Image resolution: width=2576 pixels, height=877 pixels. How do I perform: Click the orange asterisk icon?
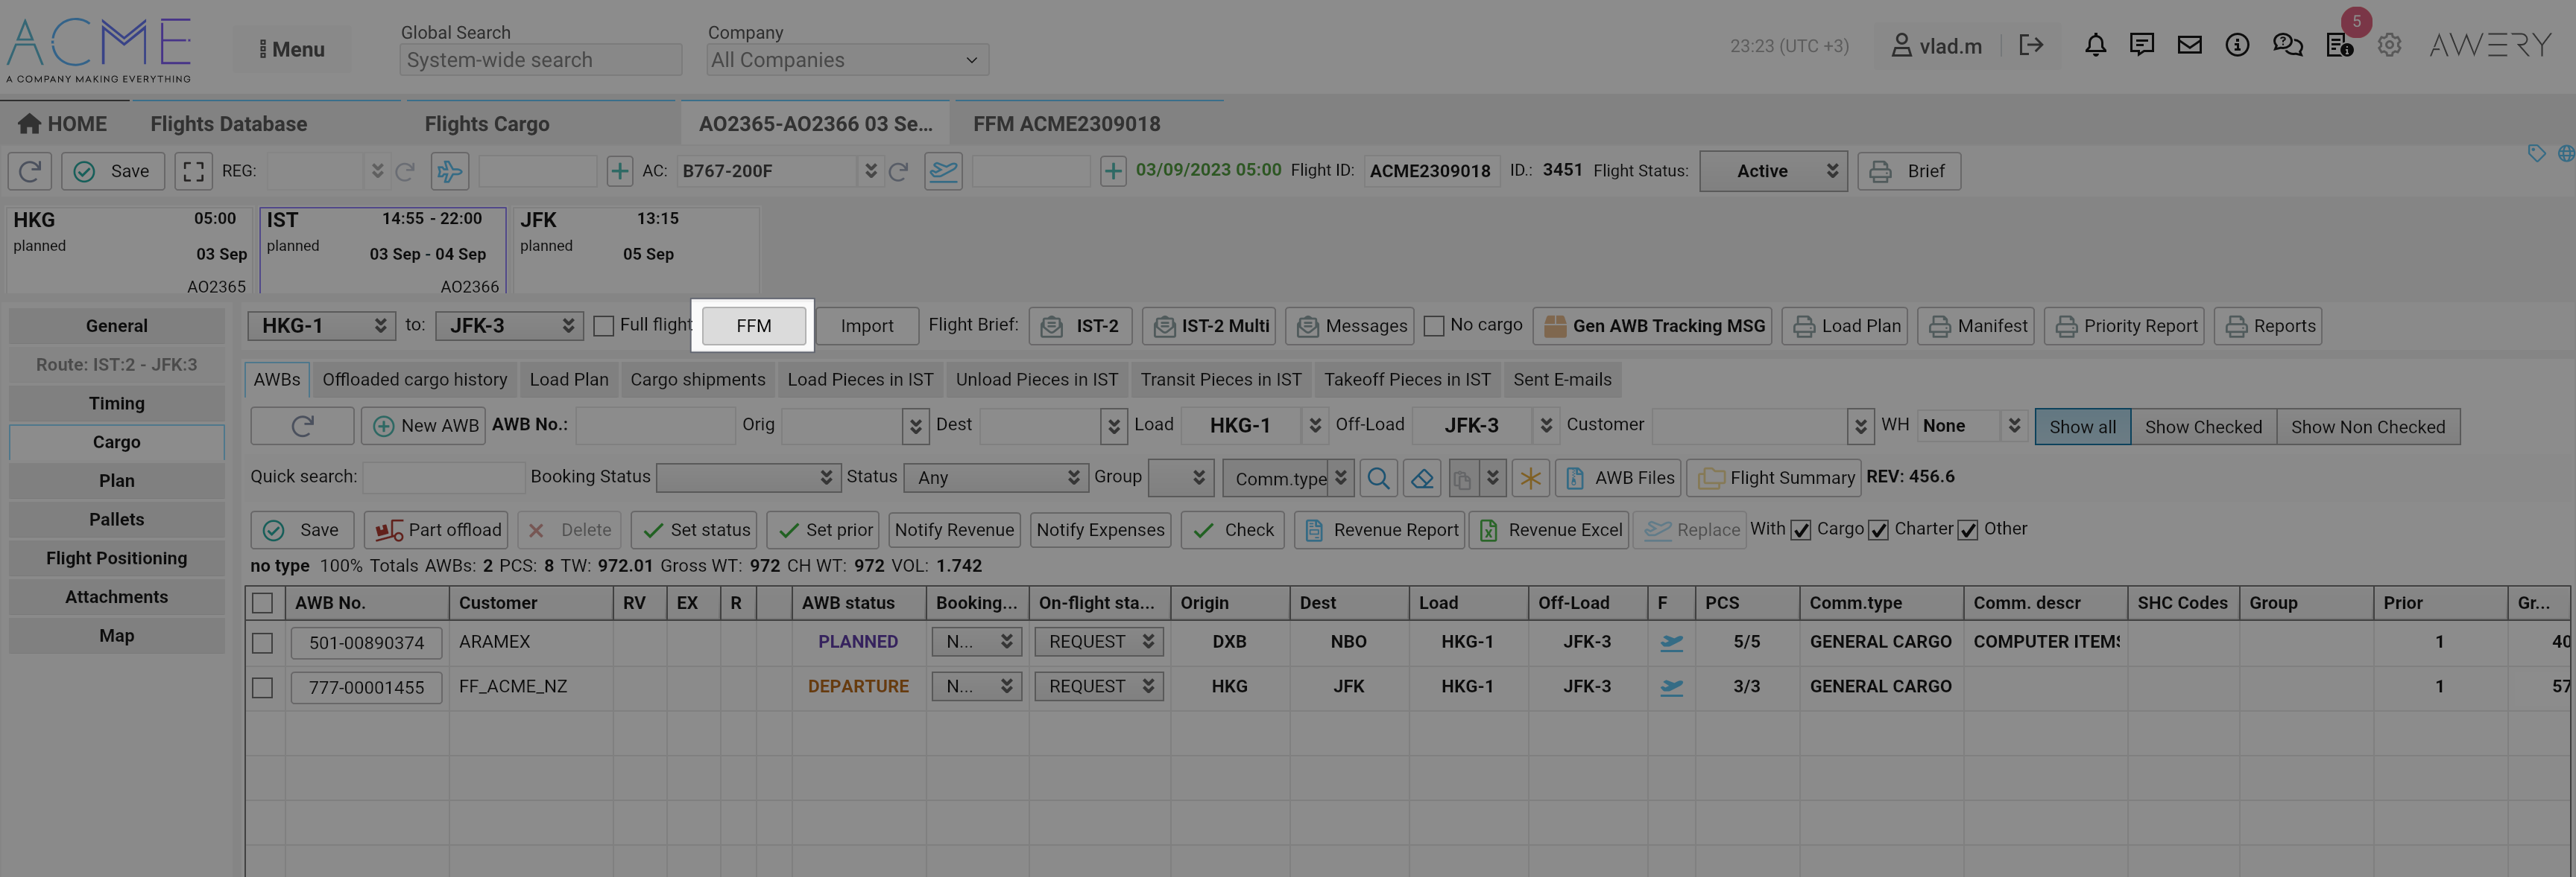point(1530,479)
